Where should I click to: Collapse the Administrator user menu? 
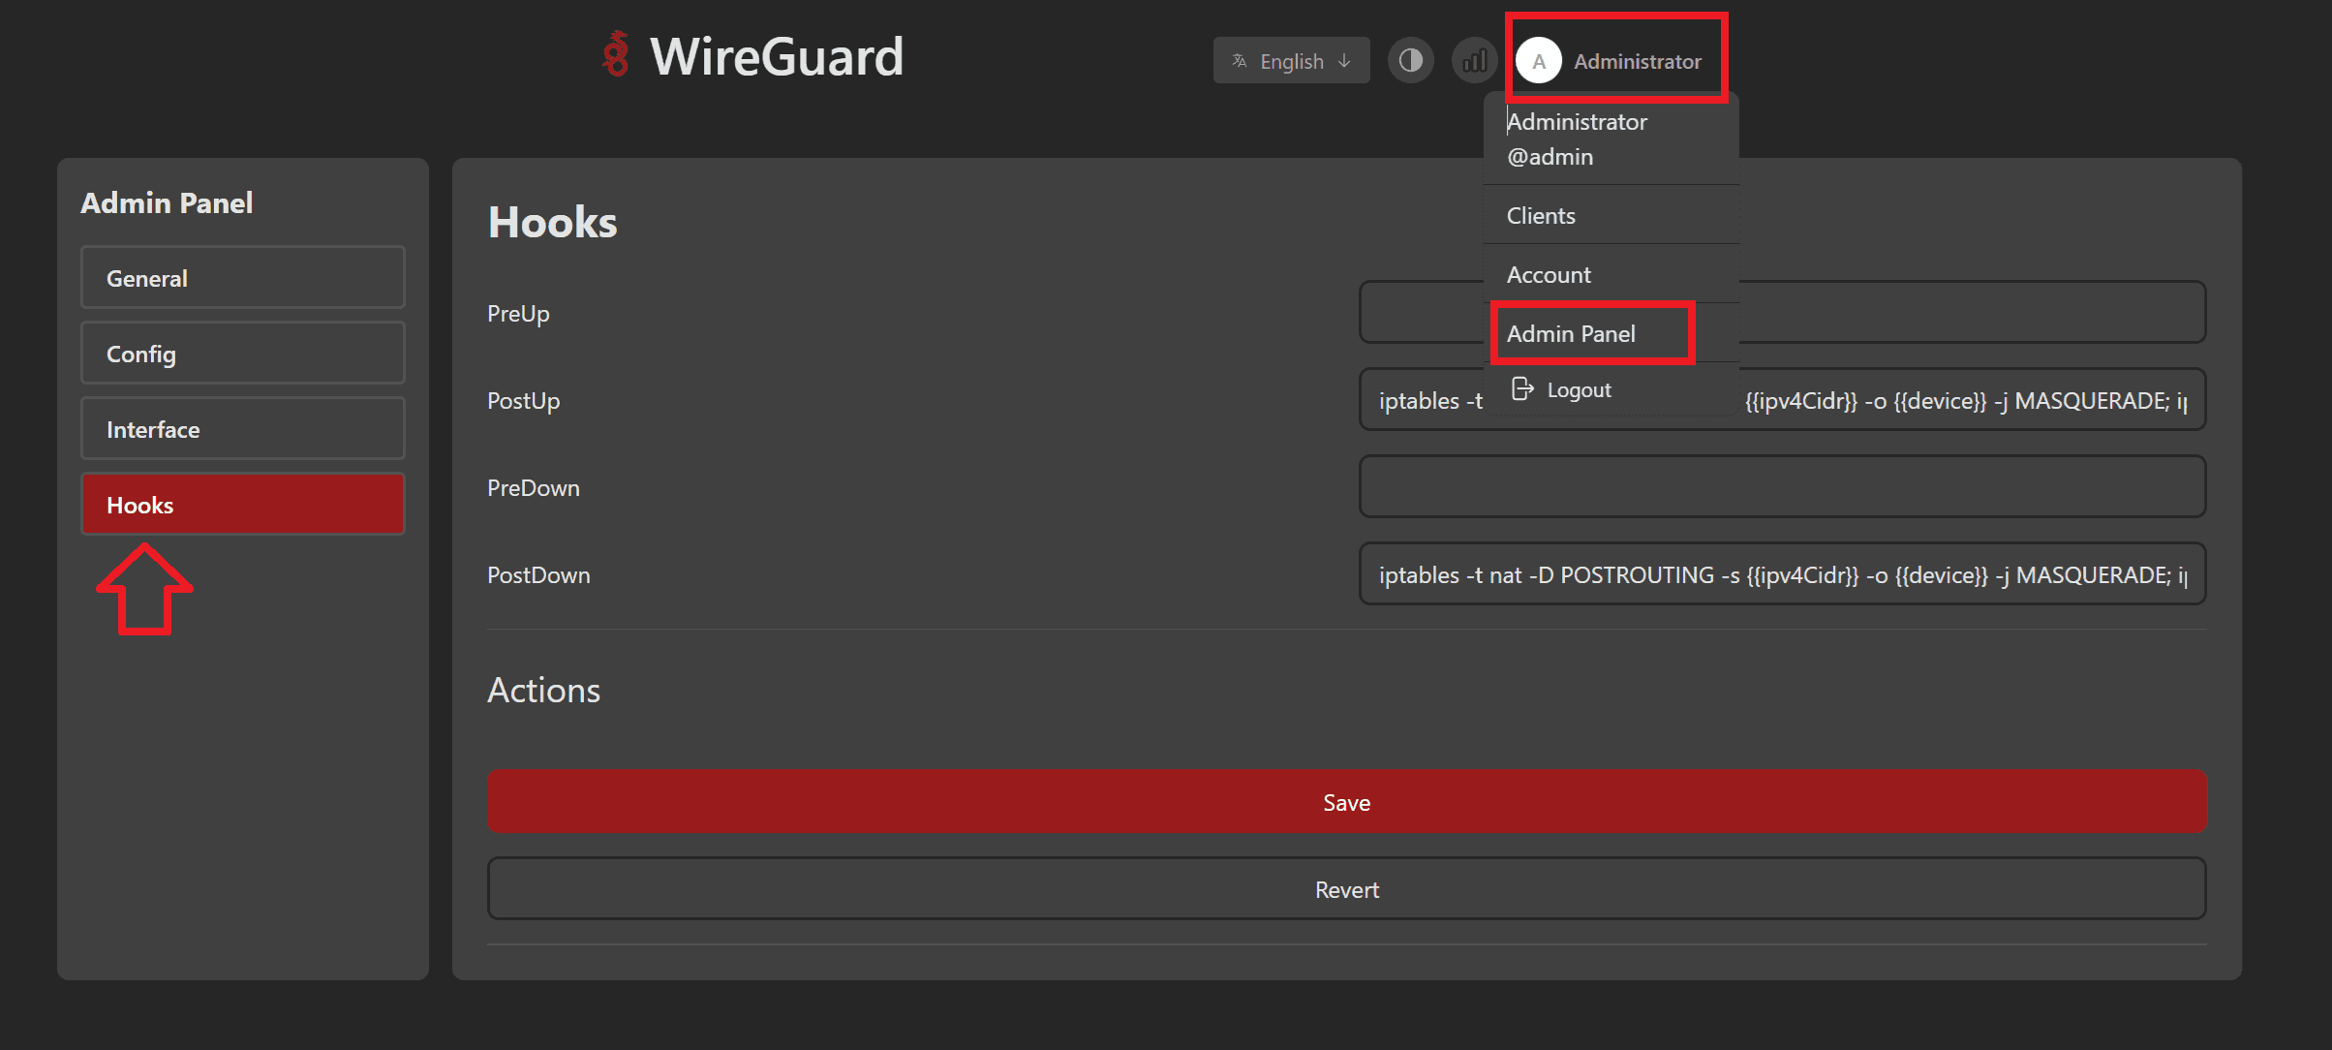point(1637,61)
